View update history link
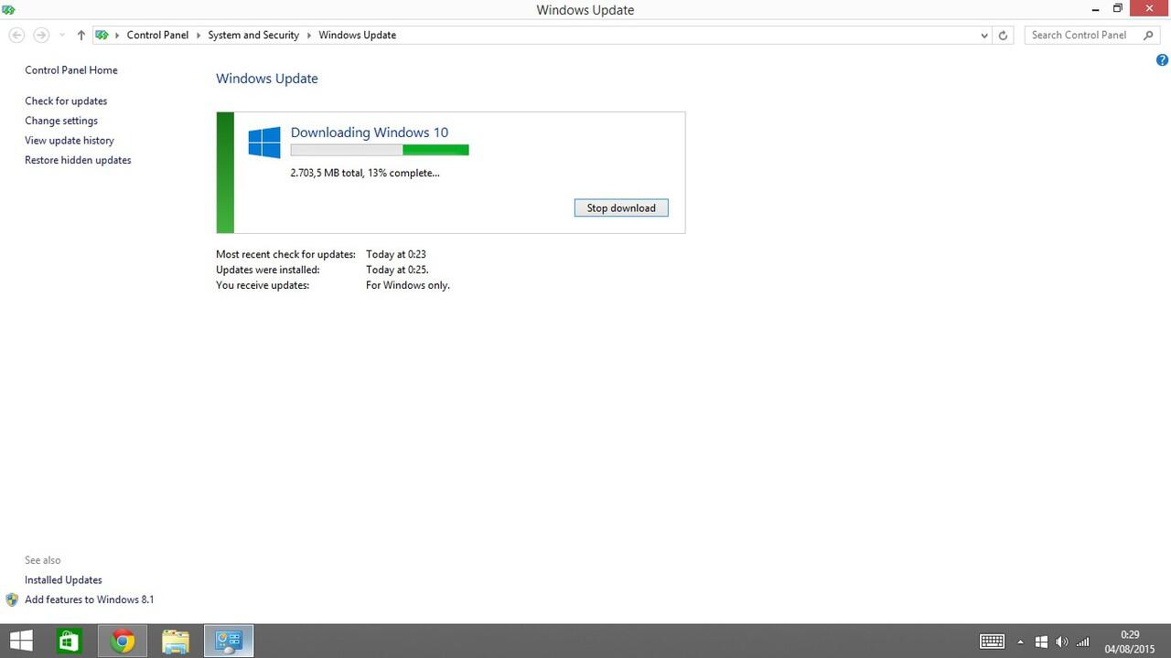This screenshot has width=1171, height=658. click(x=70, y=141)
